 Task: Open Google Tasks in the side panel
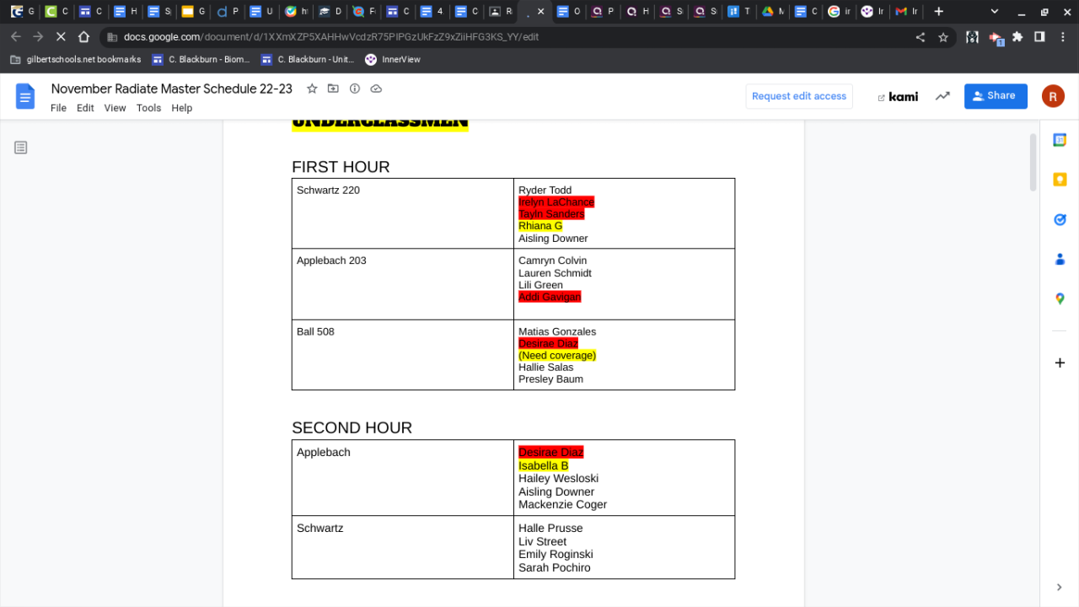[1060, 219]
